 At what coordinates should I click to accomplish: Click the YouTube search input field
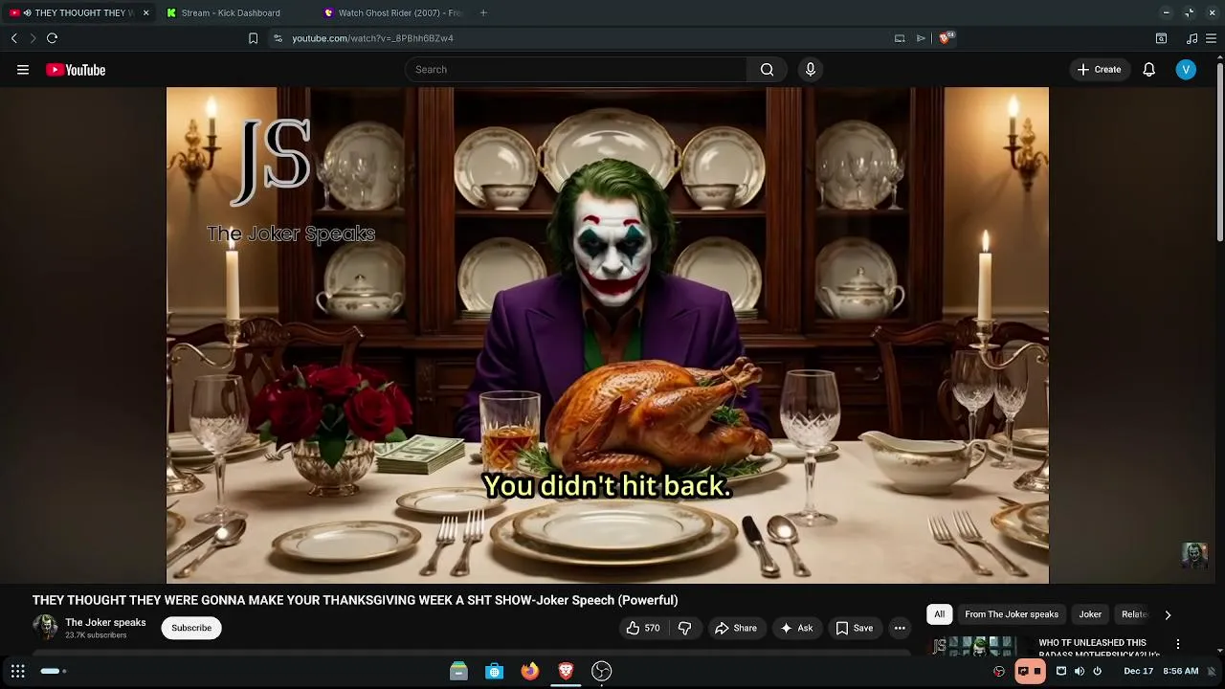[575, 69]
